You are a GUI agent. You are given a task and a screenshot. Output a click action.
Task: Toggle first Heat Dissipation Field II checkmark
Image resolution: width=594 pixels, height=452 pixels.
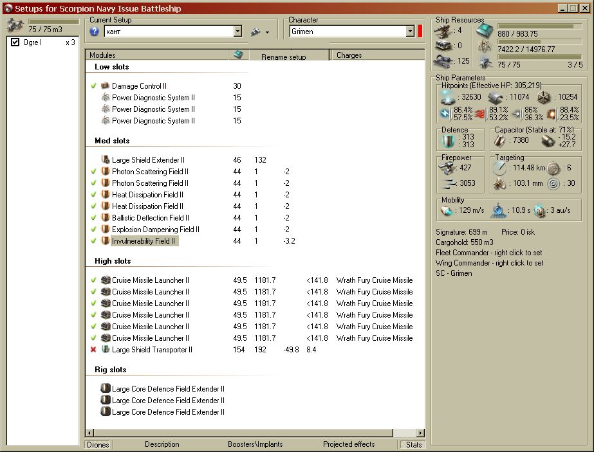point(93,195)
